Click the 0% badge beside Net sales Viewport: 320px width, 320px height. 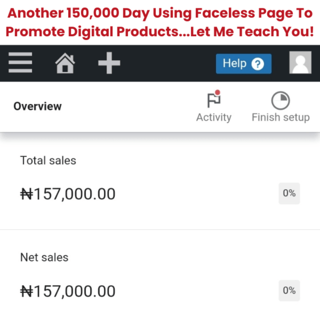289,291
